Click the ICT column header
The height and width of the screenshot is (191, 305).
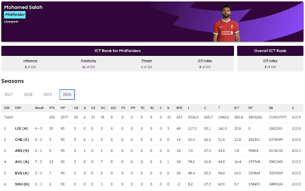(x=238, y=108)
